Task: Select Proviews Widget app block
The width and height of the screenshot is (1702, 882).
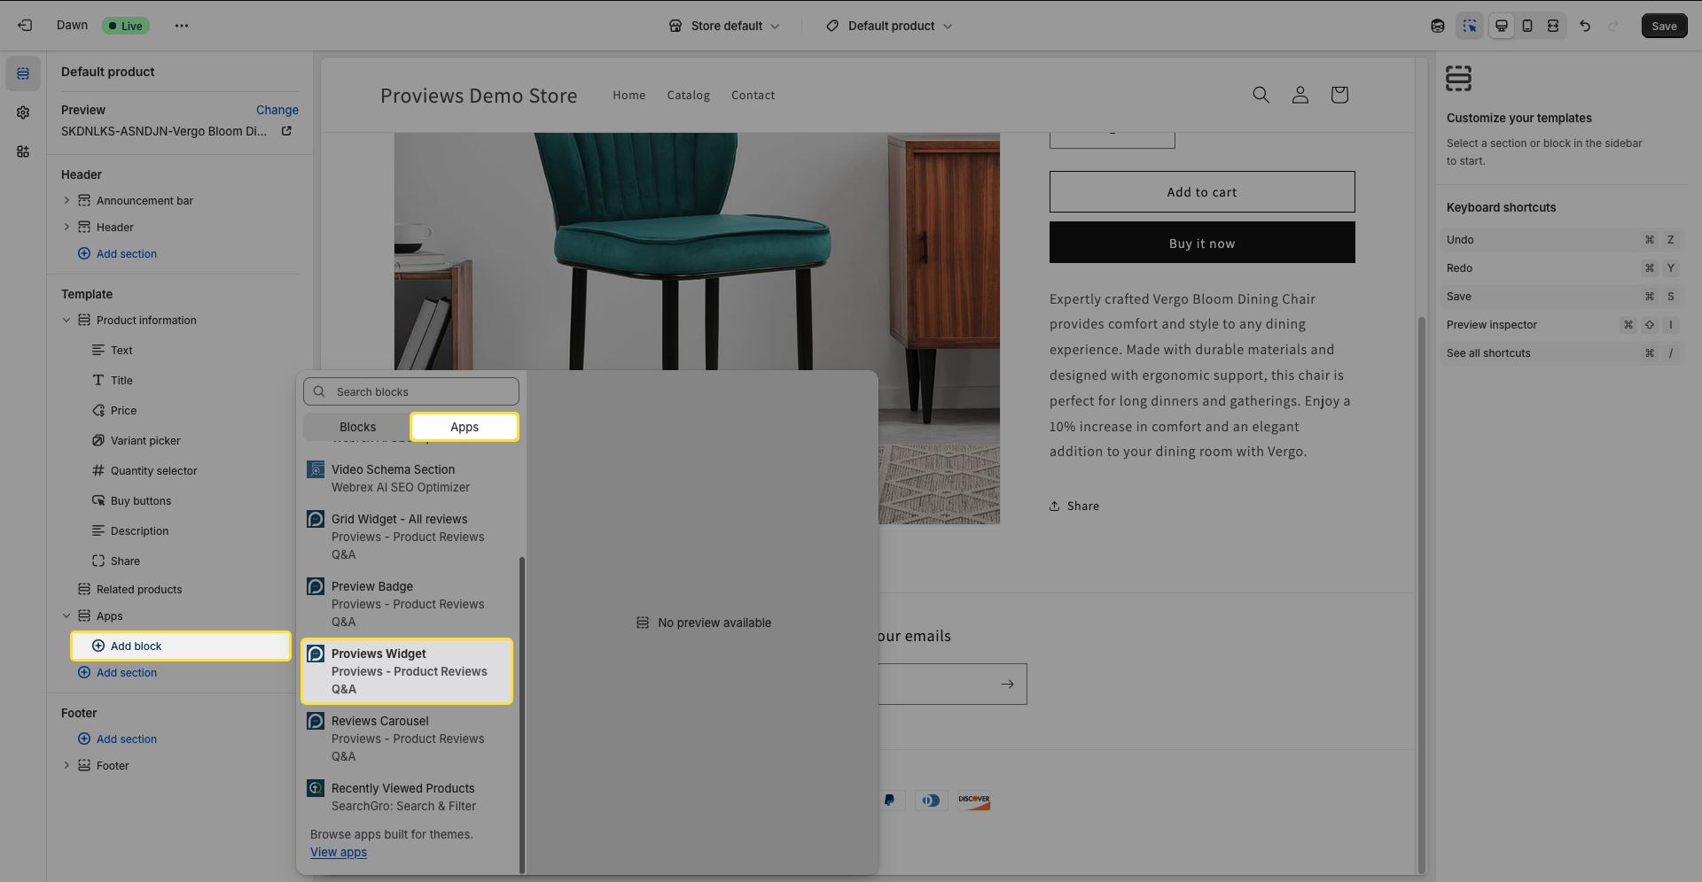Action: [407, 671]
